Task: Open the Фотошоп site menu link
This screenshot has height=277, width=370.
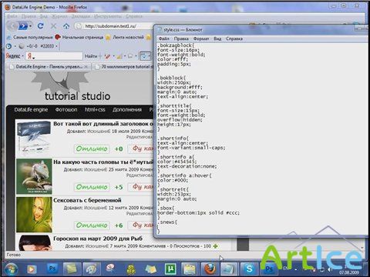Action: click(x=66, y=110)
